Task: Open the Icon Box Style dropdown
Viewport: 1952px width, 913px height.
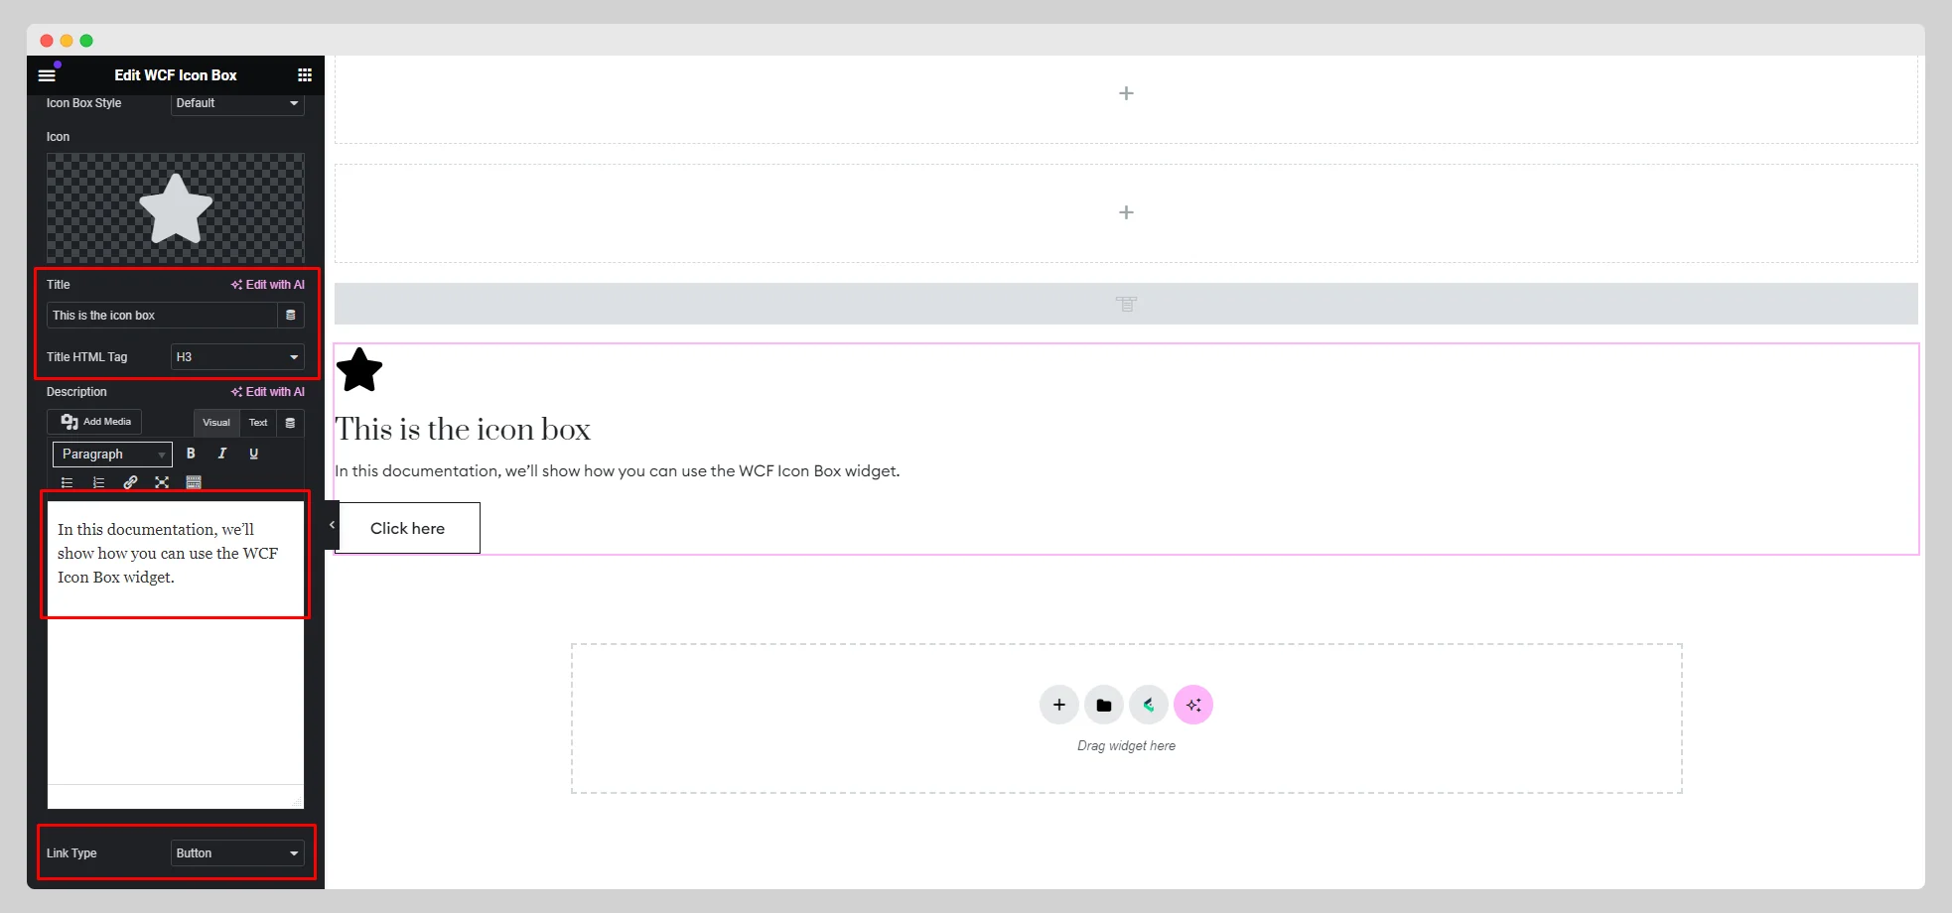Action: [237, 103]
